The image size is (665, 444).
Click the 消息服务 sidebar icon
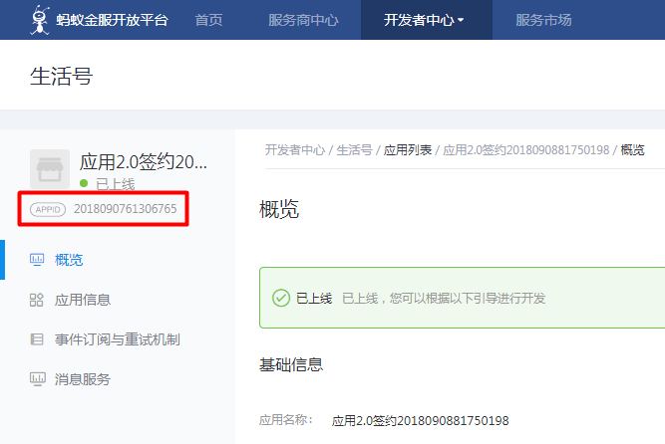(37, 379)
